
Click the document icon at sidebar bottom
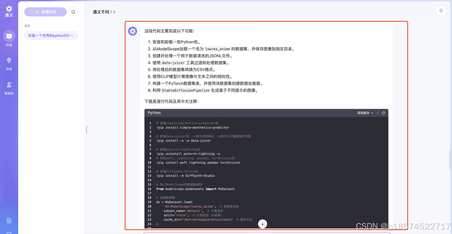pos(9,221)
